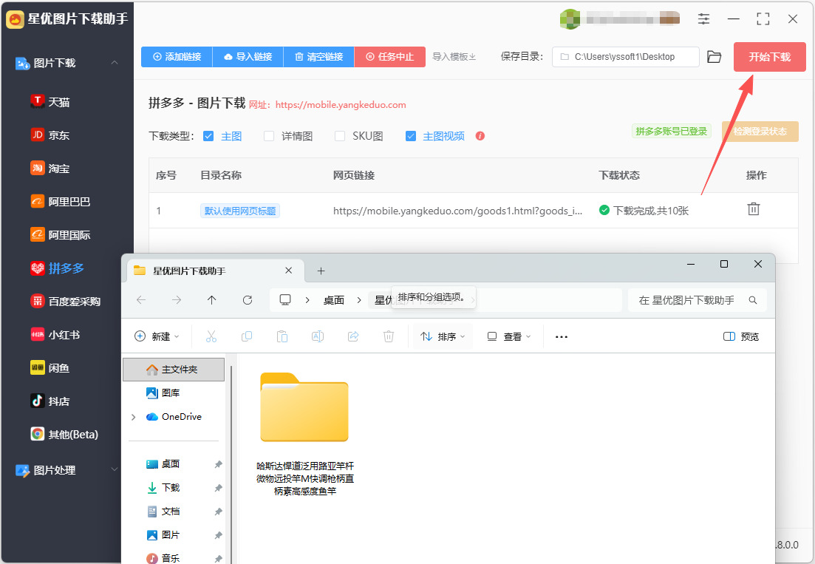Image resolution: width=815 pixels, height=564 pixels.
Task: Collapse the 图片下载 sidebar section
Action: coord(115,63)
